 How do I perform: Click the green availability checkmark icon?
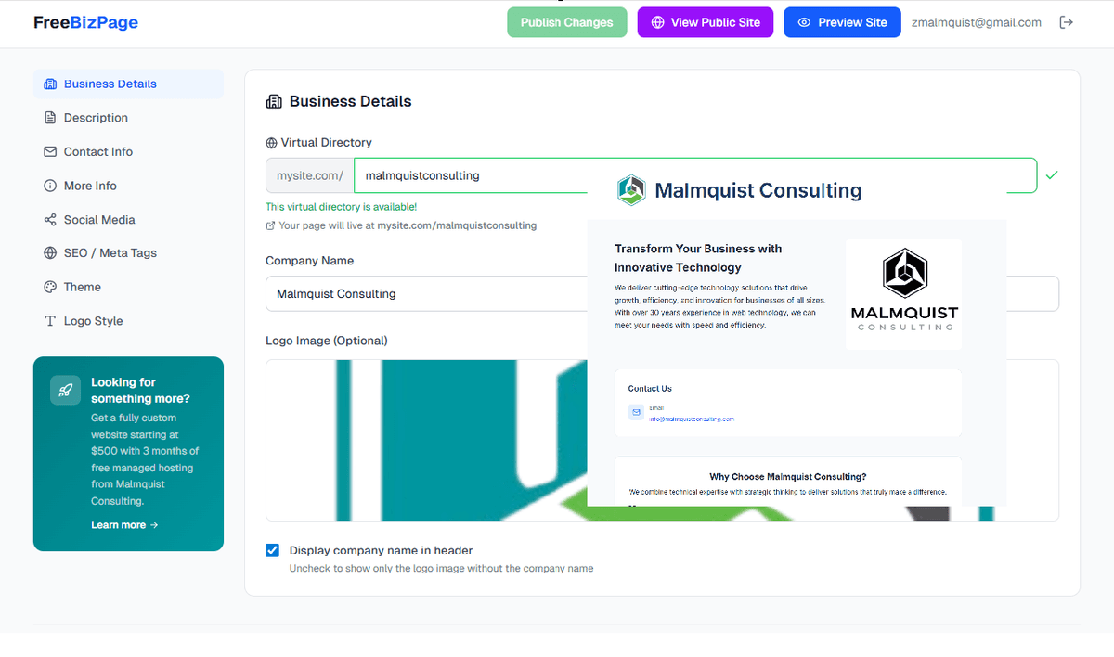[1052, 174]
